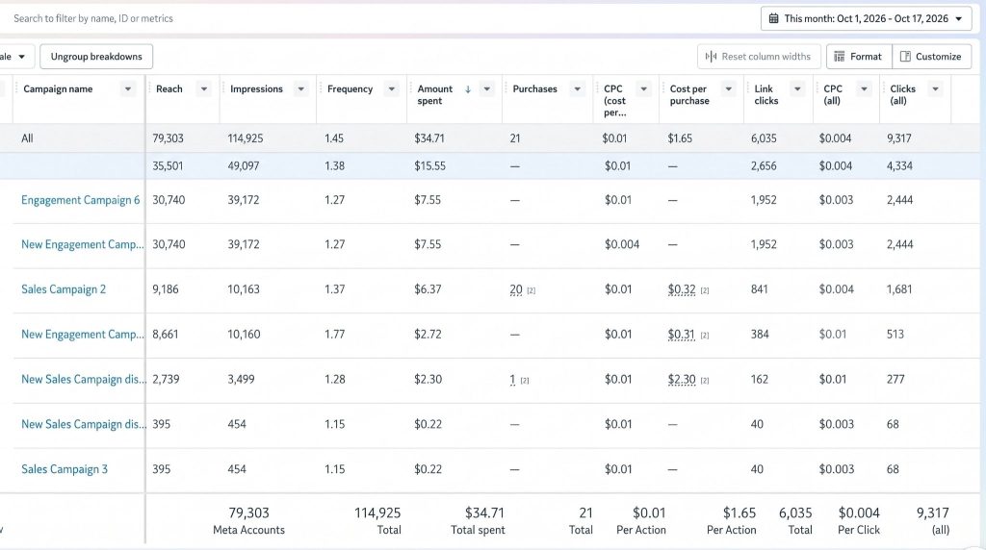
Task: Click the $0.31 cost per purchase value
Action: (x=681, y=334)
